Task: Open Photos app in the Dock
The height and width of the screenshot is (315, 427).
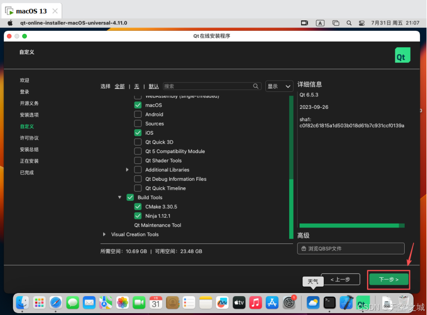Action: tap(122, 303)
